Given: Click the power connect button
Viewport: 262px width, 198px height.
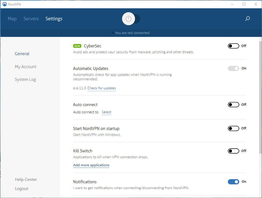Looking at the screenshot, I should 129,19.
